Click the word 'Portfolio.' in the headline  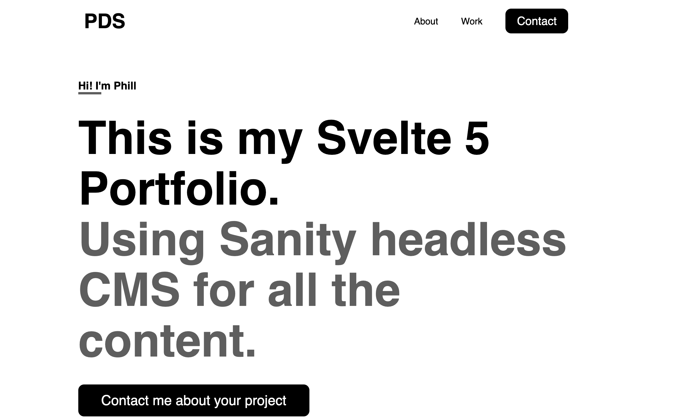[179, 188]
